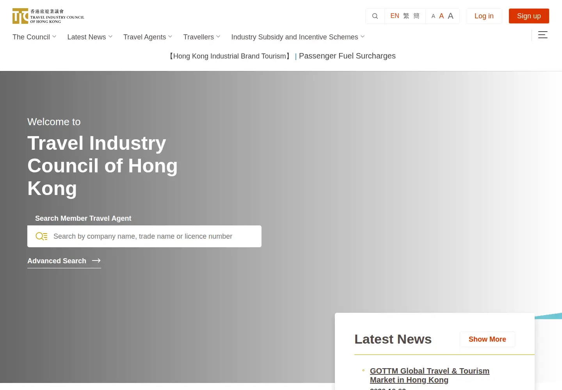Screen dimensions: 562x390
Task: Switch language to Traditional Chinese 繁
Action: point(406,16)
